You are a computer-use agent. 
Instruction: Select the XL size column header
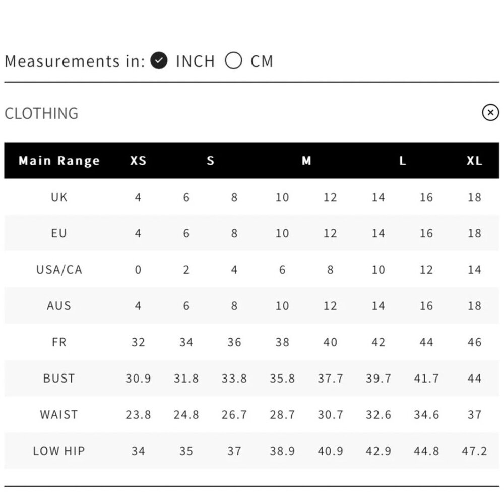[474, 160]
